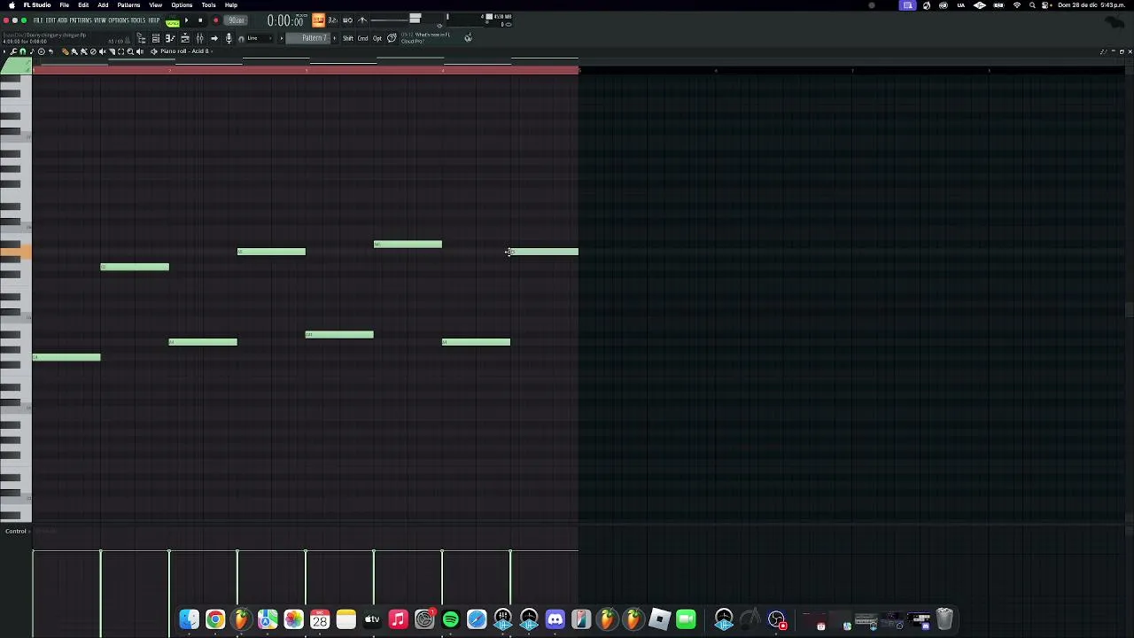1134x638 pixels.
Task: Open the piano roll wrench tools icon
Action: point(13,51)
